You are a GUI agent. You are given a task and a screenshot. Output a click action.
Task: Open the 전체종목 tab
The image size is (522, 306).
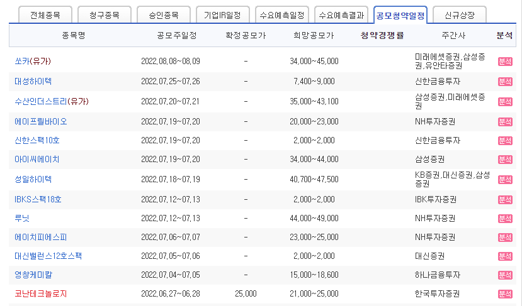click(45, 15)
